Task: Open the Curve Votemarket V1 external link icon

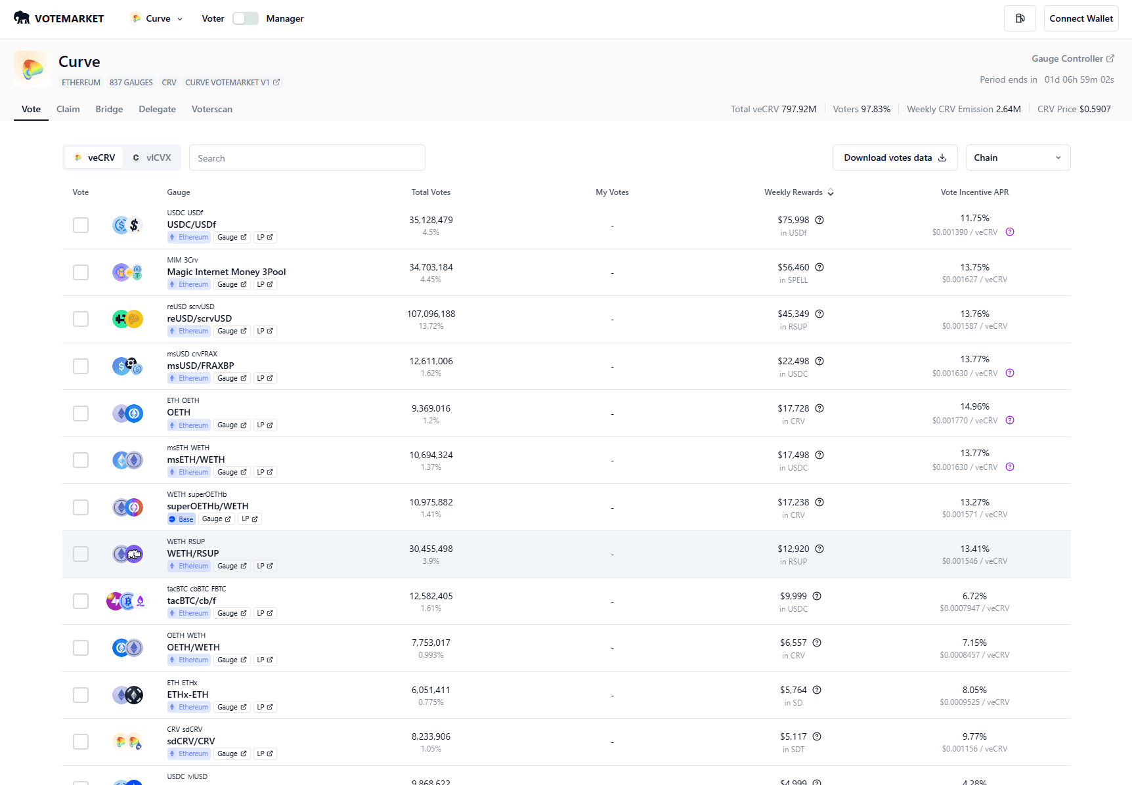Action: [x=276, y=82]
